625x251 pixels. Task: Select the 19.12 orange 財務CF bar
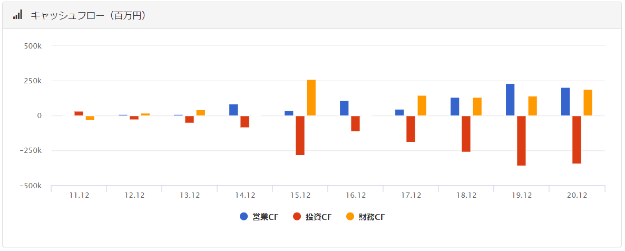click(x=533, y=106)
